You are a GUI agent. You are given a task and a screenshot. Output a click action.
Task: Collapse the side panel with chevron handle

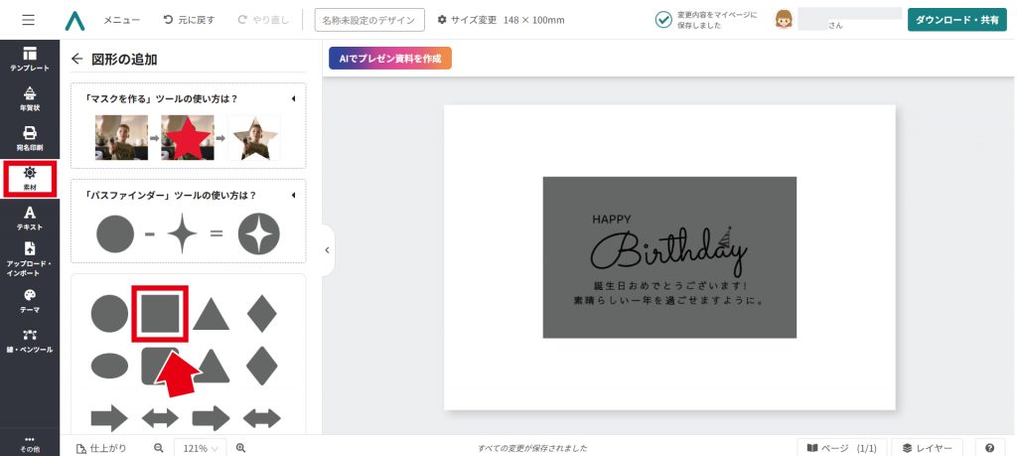click(x=328, y=250)
